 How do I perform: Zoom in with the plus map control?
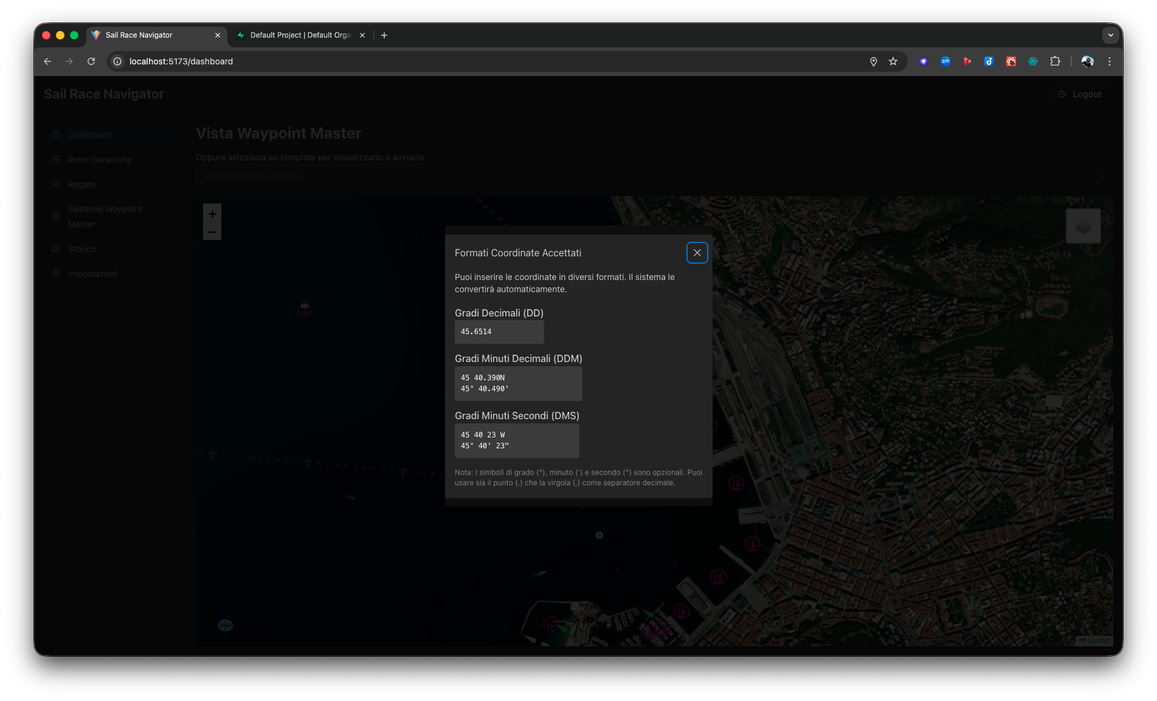point(212,213)
